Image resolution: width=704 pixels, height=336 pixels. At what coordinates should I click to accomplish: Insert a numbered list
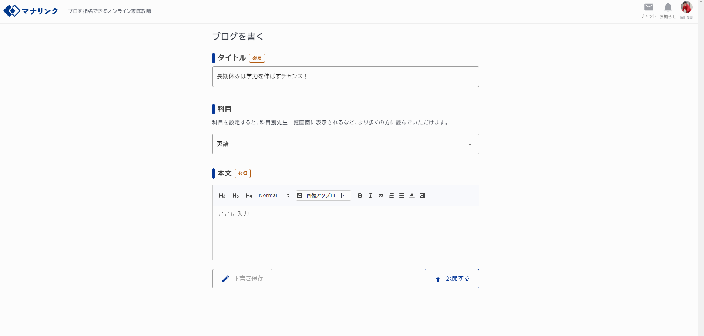coord(391,195)
